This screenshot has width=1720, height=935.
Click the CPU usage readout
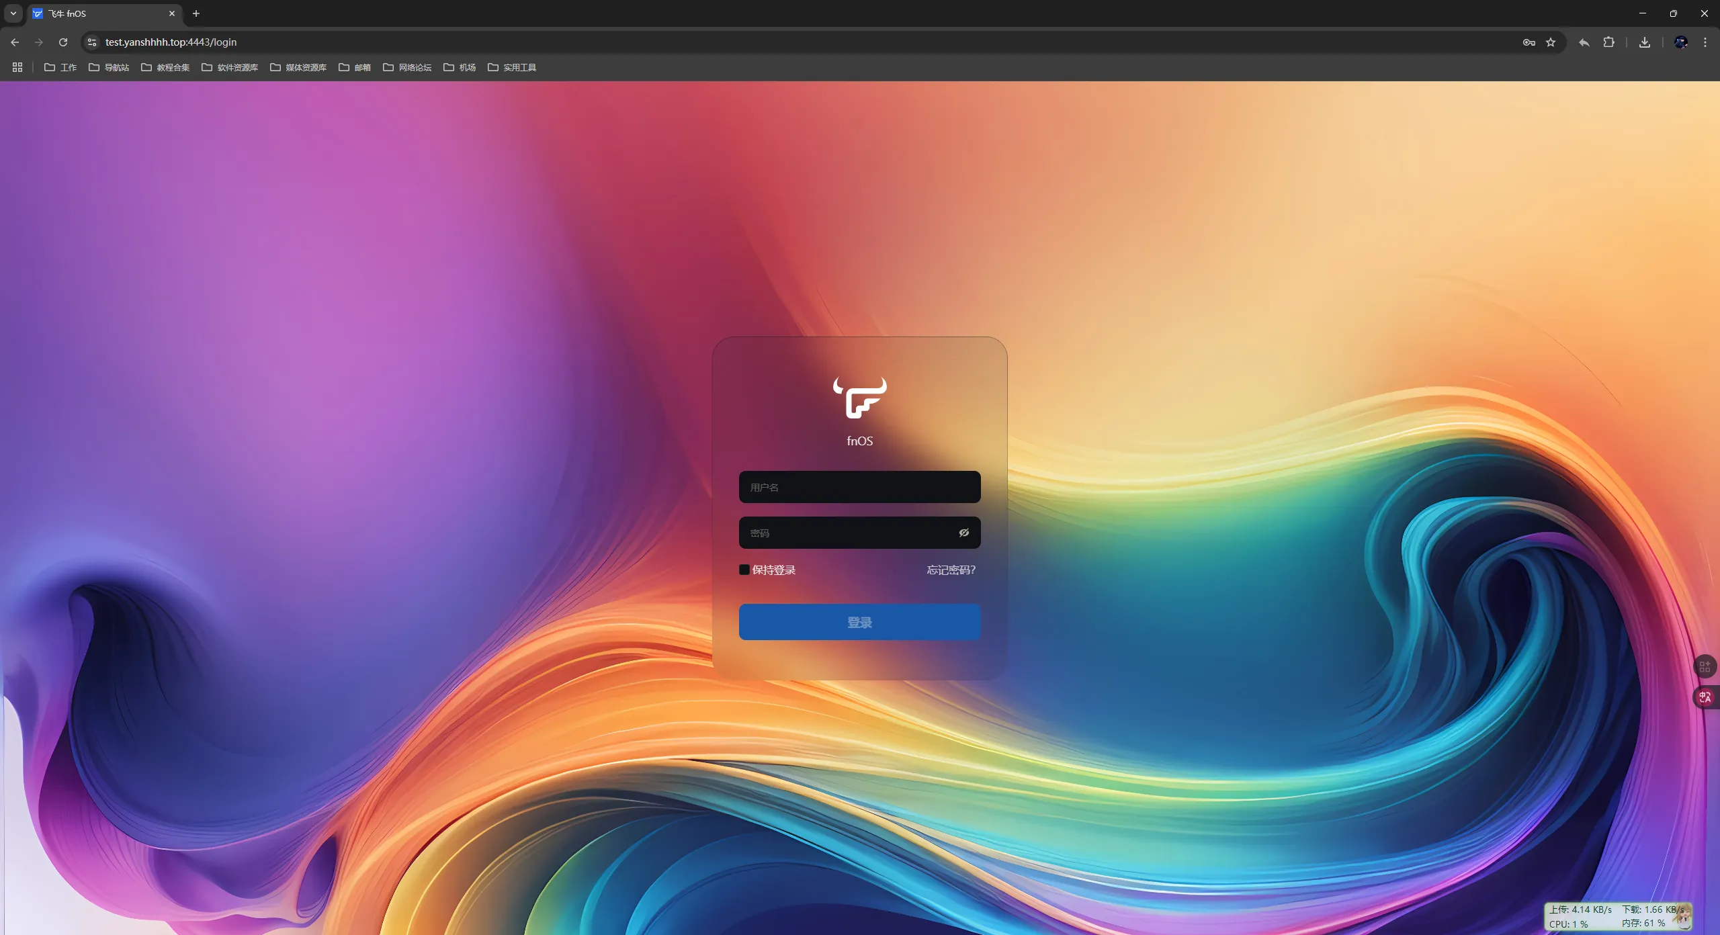pos(1569,924)
